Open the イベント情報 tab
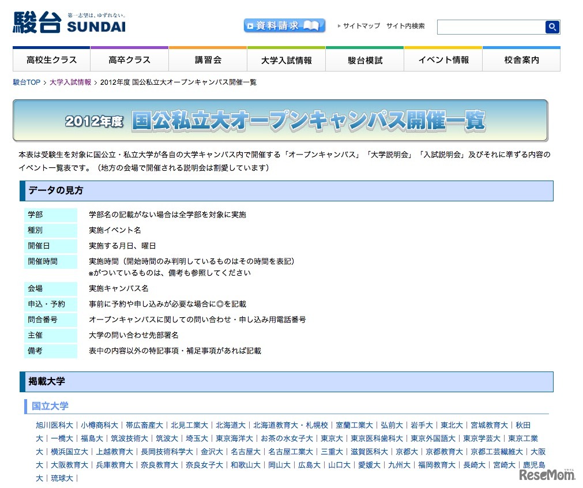This screenshot has height=488, width=583. [x=443, y=59]
